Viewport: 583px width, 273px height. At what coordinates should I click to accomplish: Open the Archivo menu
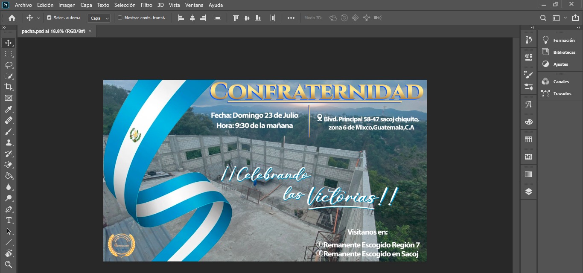point(23,5)
